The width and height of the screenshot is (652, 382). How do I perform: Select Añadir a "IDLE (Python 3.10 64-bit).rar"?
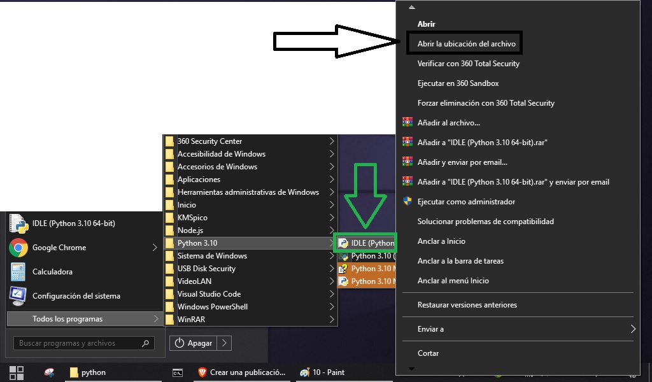click(518, 143)
